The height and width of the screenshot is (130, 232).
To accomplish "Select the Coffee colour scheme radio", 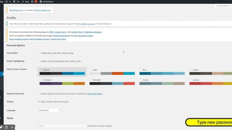I will (191, 70).
